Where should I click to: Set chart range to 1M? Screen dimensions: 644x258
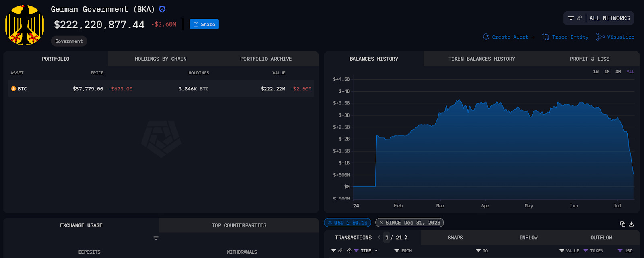click(607, 72)
